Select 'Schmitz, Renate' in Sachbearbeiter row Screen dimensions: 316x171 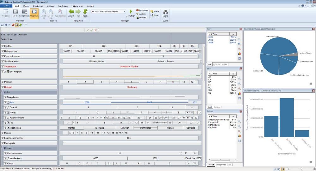coord(166,61)
